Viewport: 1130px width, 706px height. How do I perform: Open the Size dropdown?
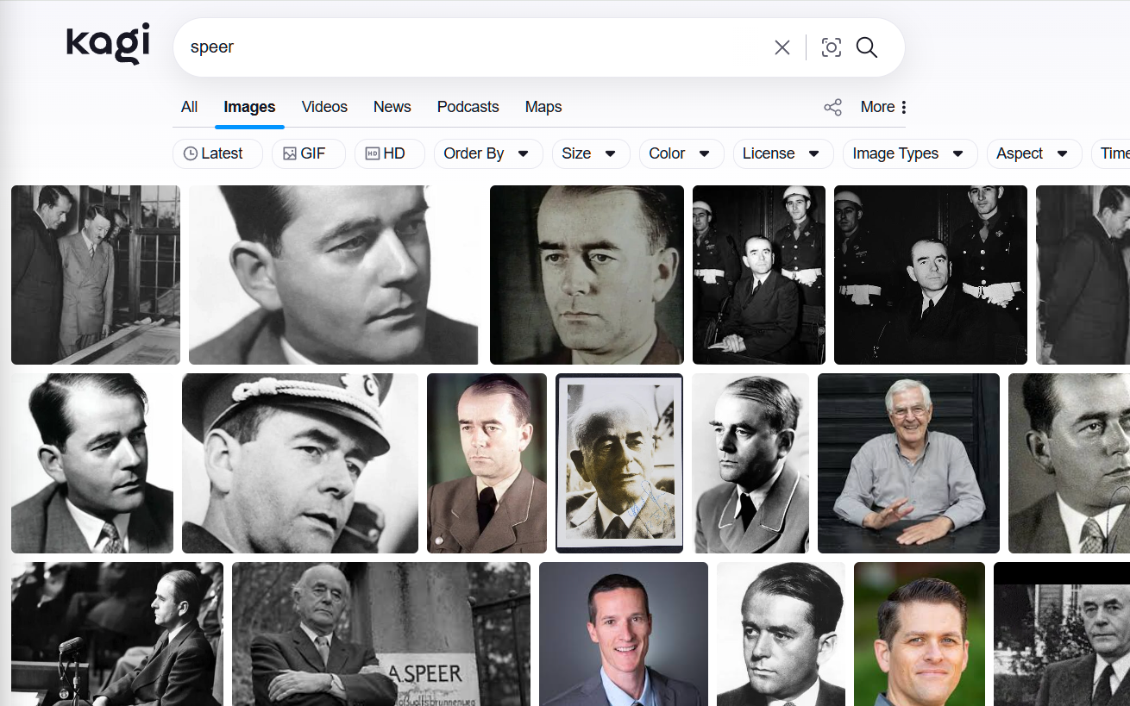pos(589,153)
